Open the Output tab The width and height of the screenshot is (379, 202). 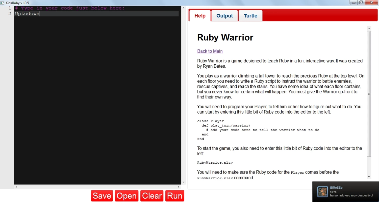click(224, 16)
